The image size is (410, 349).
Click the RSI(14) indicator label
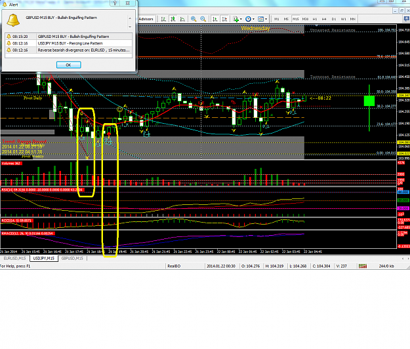[43, 190]
